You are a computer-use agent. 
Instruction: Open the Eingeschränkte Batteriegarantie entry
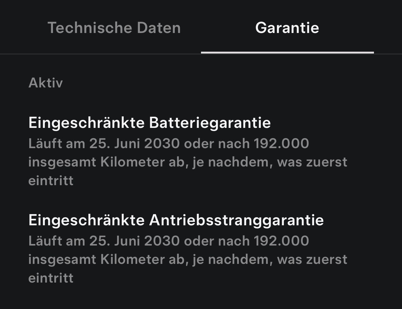pyautogui.click(x=150, y=122)
